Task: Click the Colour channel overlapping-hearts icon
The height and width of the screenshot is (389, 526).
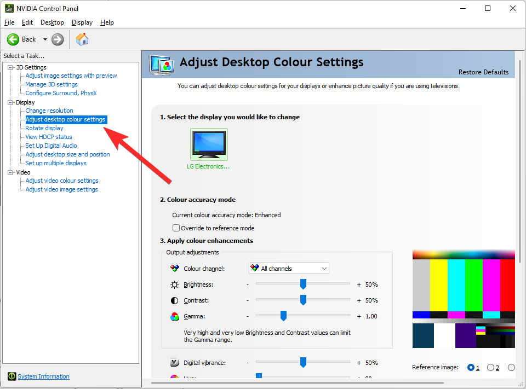Action: coord(175,268)
